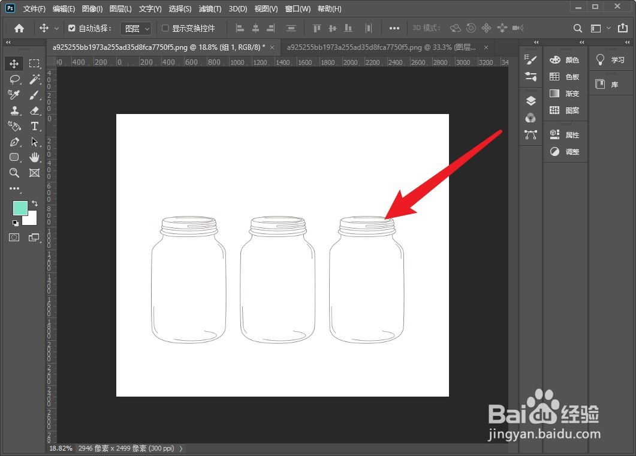Select the Frame tool
This screenshot has height=456, width=636.
pos(35,173)
